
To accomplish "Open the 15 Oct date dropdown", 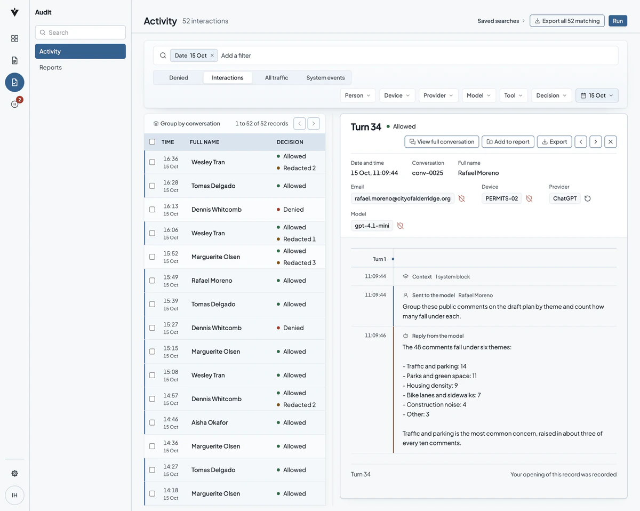I will 597,95.
